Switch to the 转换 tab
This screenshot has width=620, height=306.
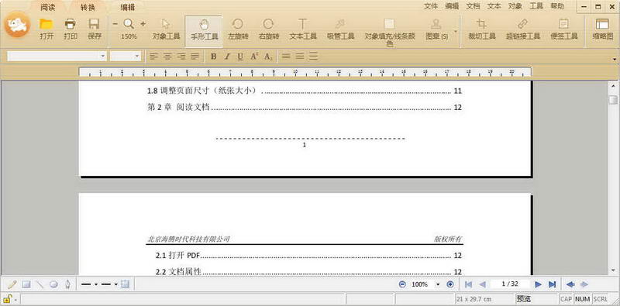coord(88,7)
